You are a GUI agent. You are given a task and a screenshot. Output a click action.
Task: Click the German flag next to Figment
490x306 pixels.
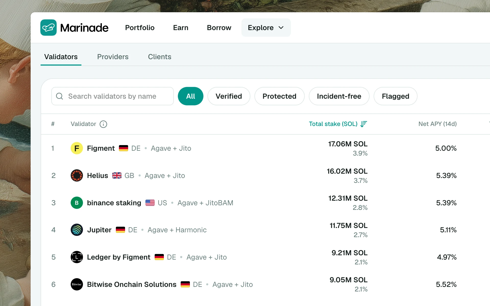124,148
